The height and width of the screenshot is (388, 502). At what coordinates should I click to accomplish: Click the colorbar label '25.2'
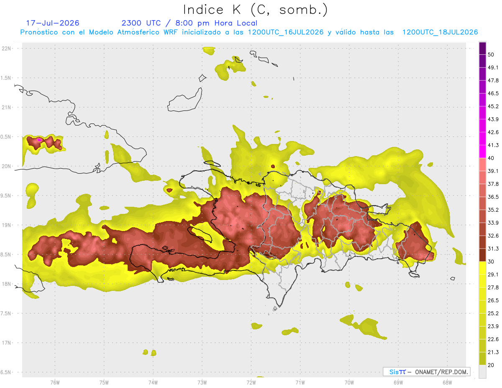pos(493,313)
